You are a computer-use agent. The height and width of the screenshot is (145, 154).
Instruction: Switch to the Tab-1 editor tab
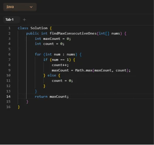click(x=11, y=20)
